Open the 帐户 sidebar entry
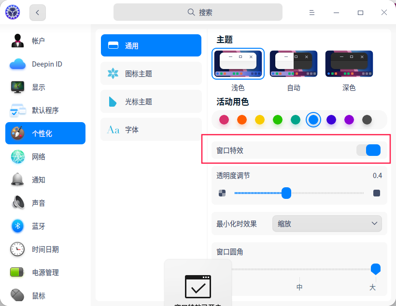Image resolution: width=396 pixels, height=306 pixels. [45, 41]
